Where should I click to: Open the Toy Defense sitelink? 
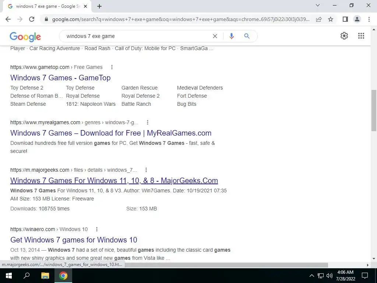point(80,88)
